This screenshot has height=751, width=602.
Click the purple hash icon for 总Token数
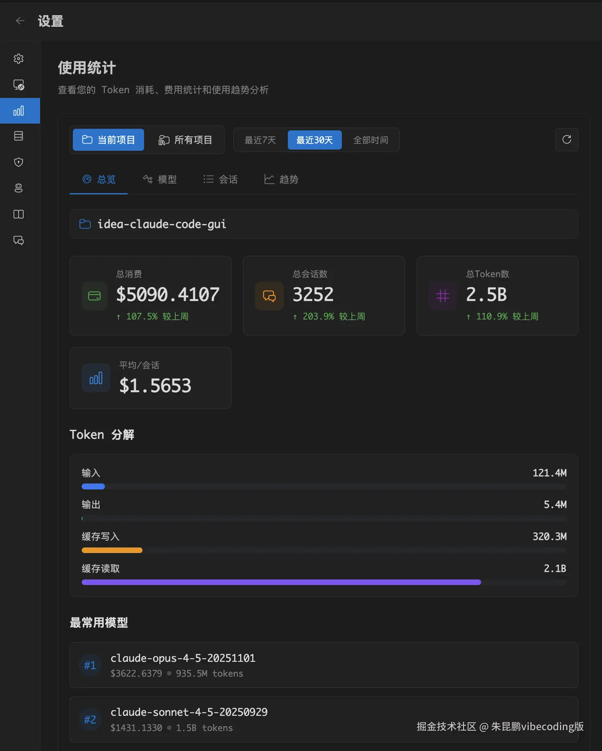pyautogui.click(x=443, y=296)
